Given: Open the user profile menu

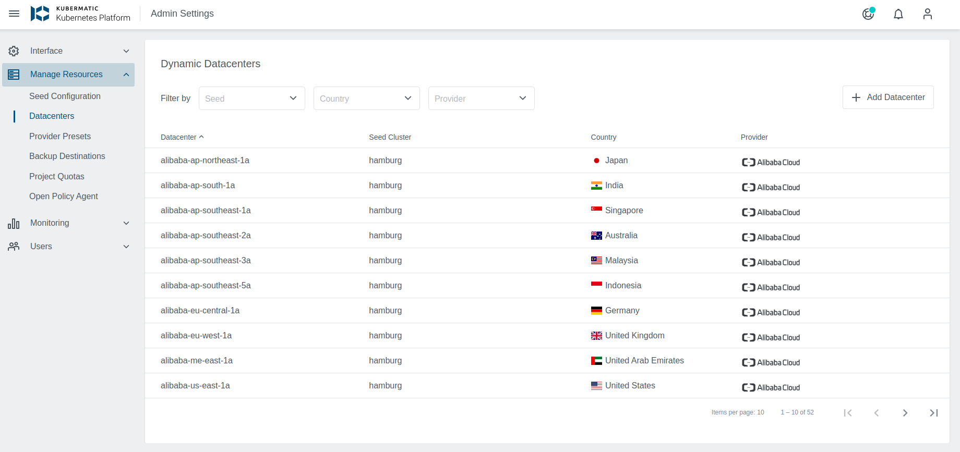Looking at the screenshot, I should click(927, 14).
